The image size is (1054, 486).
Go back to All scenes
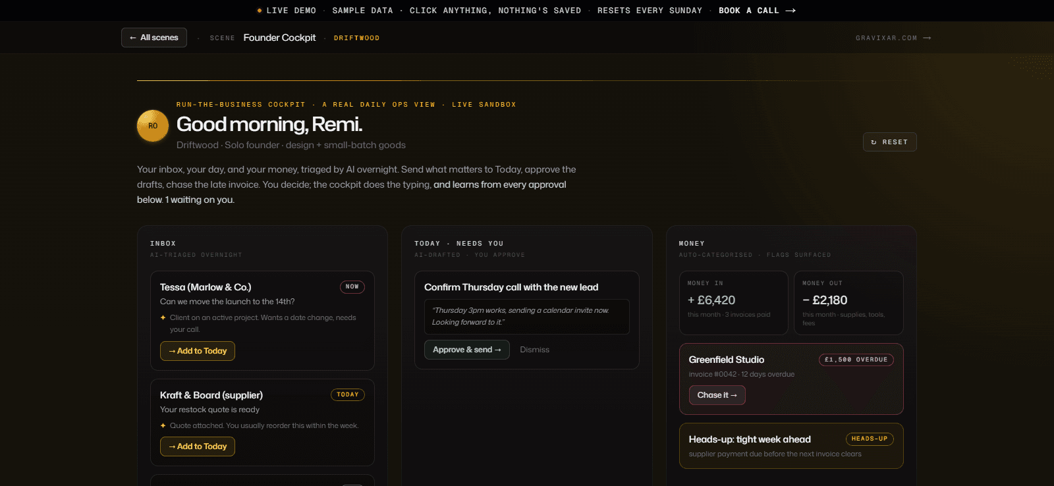click(154, 38)
